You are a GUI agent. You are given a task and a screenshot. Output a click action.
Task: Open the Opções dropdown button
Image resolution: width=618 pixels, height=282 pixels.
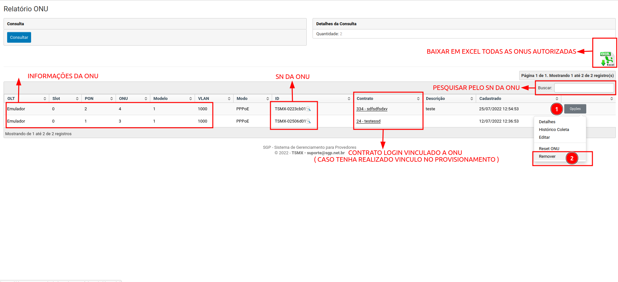pos(575,109)
